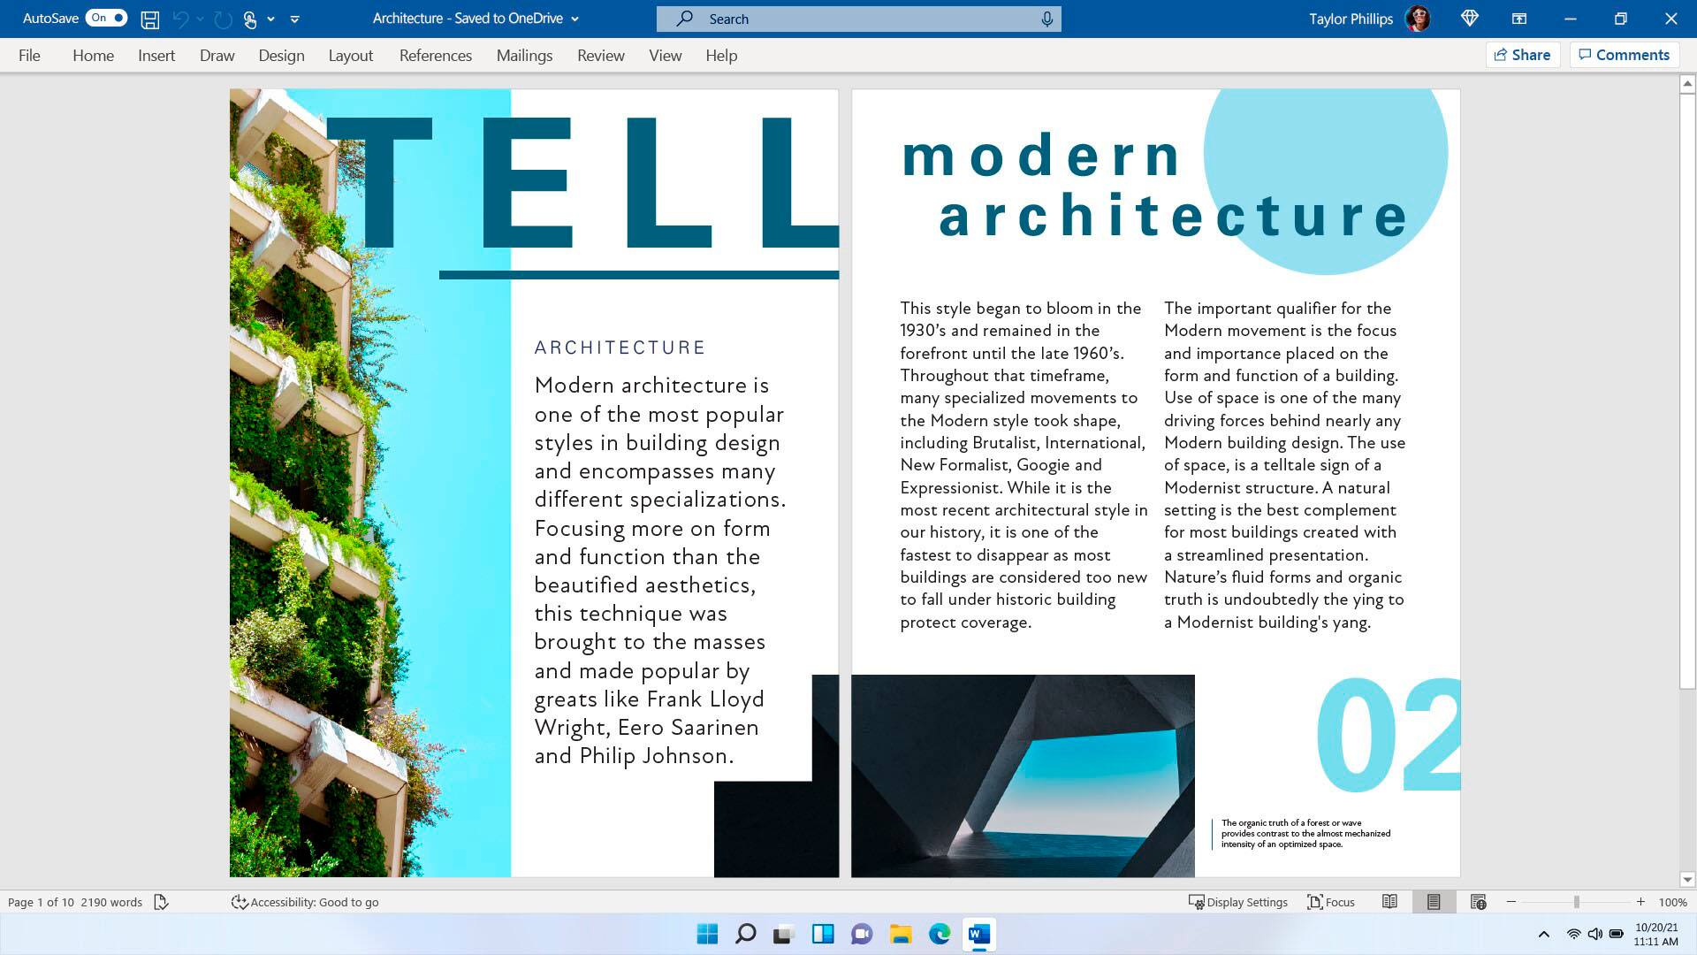Click the Print Layout view icon

[1433, 901]
